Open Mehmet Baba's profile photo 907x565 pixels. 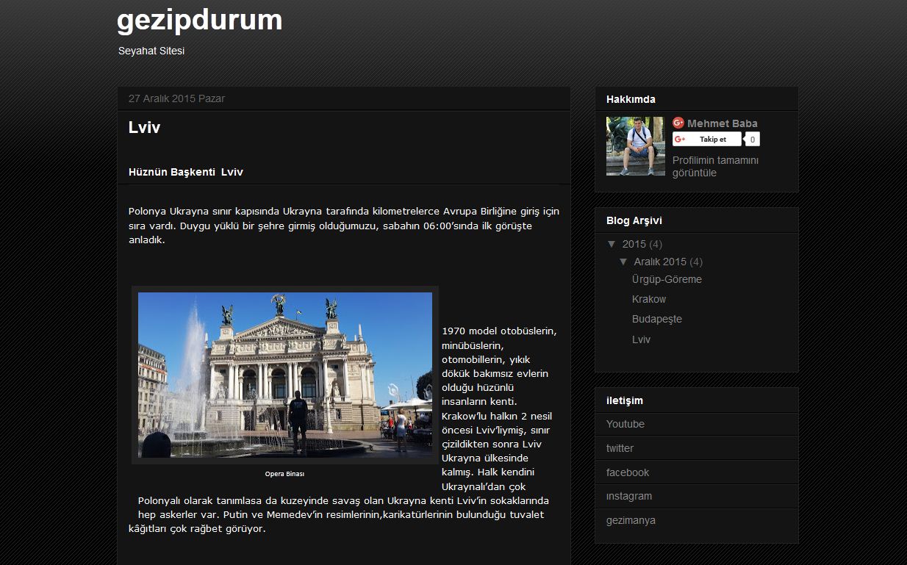(635, 146)
